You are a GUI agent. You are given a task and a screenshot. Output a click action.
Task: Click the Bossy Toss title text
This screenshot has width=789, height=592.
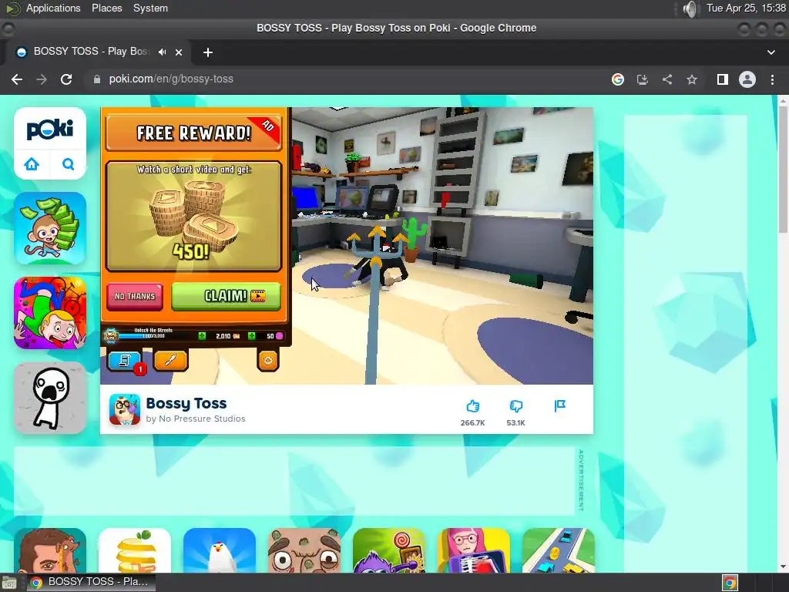[x=186, y=403]
